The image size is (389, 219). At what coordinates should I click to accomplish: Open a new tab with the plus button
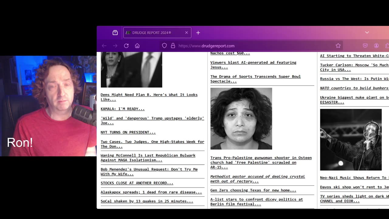point(198,33)
